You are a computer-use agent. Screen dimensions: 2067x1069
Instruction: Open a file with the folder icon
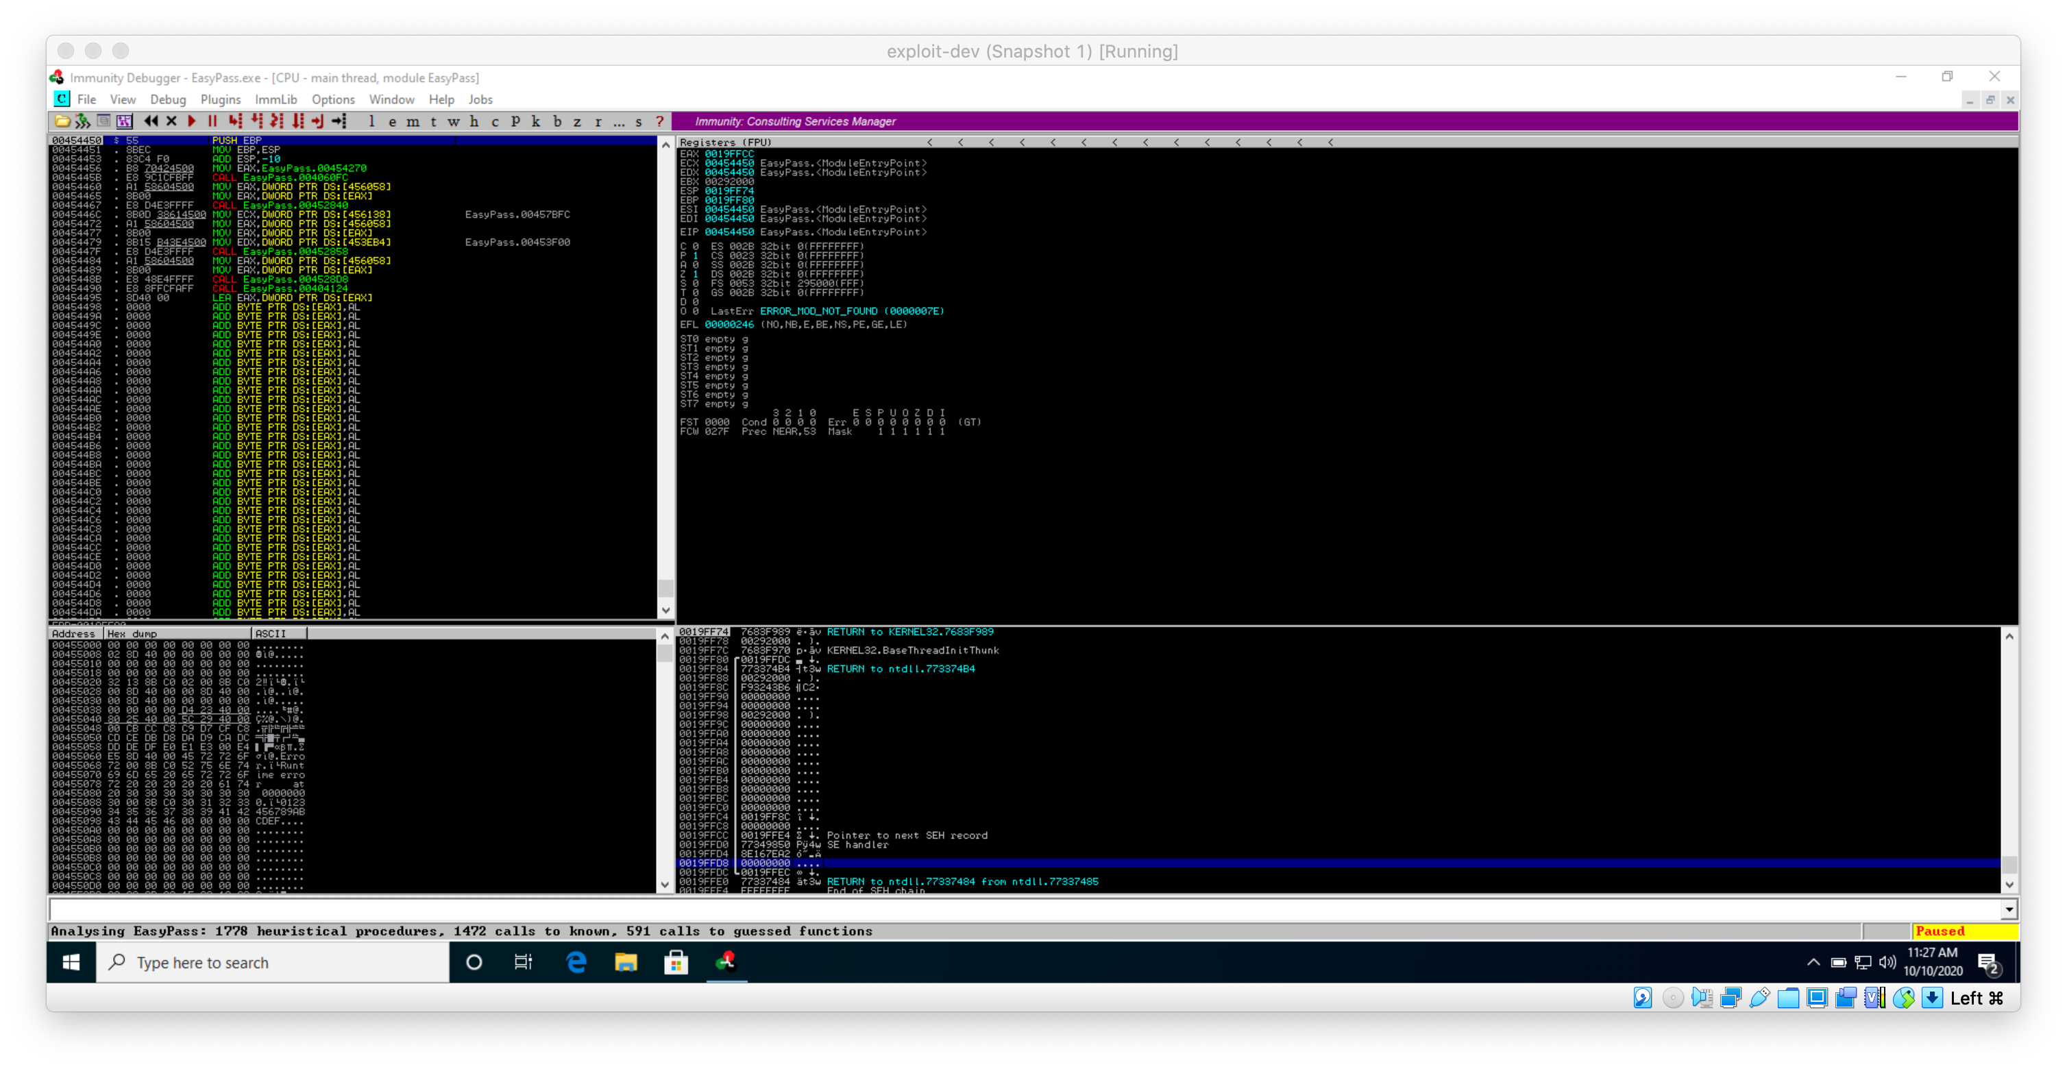click(62, 121)
